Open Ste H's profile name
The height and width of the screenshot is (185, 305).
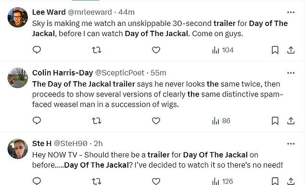(42, 144)
